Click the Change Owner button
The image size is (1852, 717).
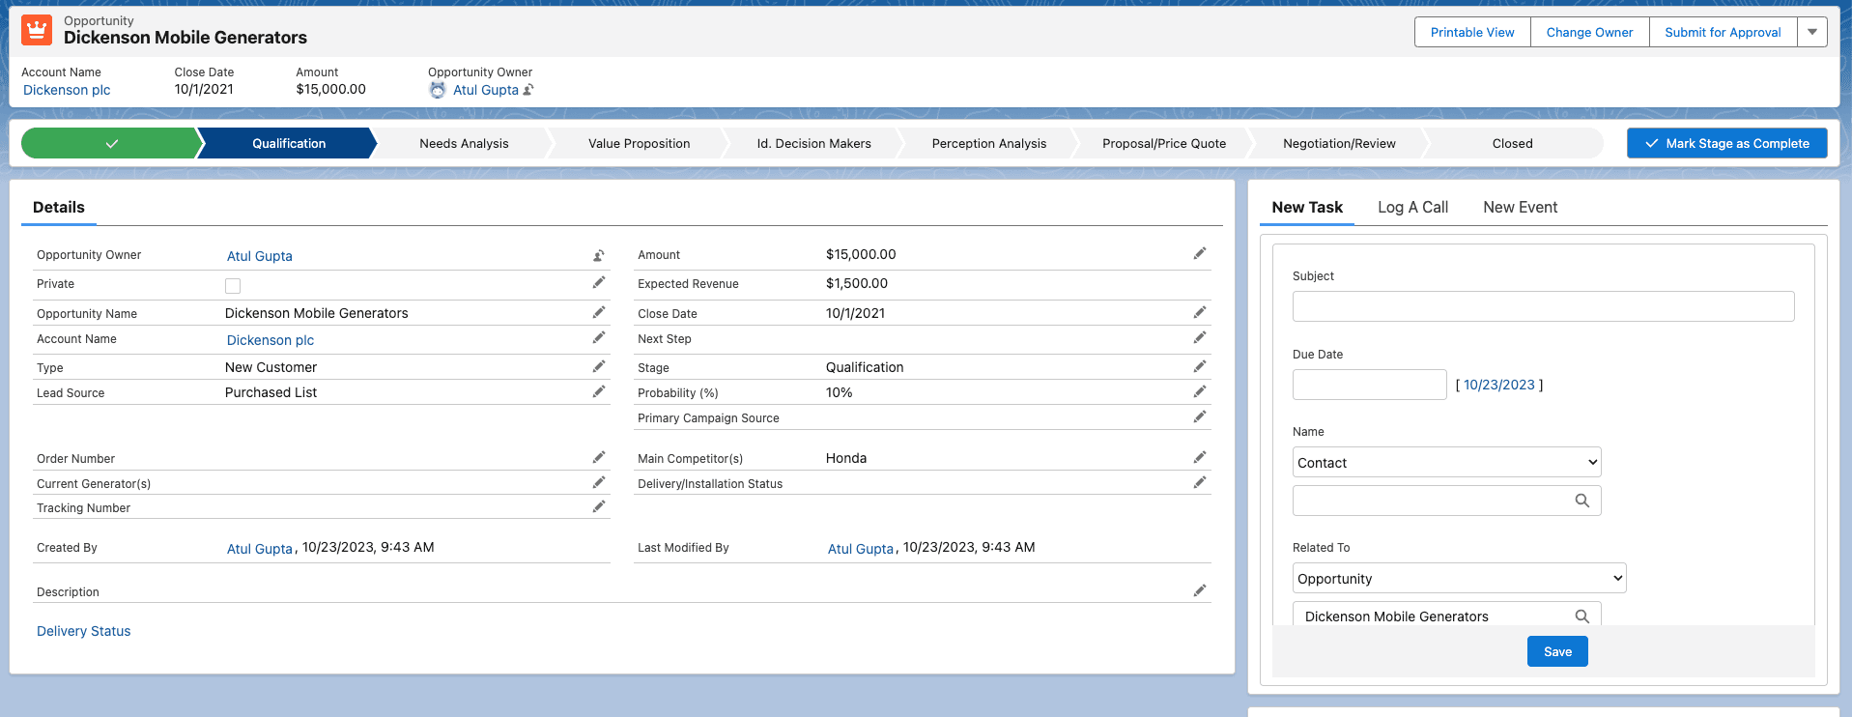point(1590,32)
